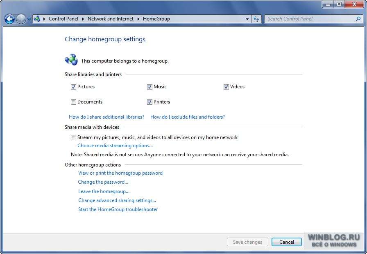Open the address bar history dropdown
The width and height of the screenshot is (367, 254).
click(x=247, y=19)
